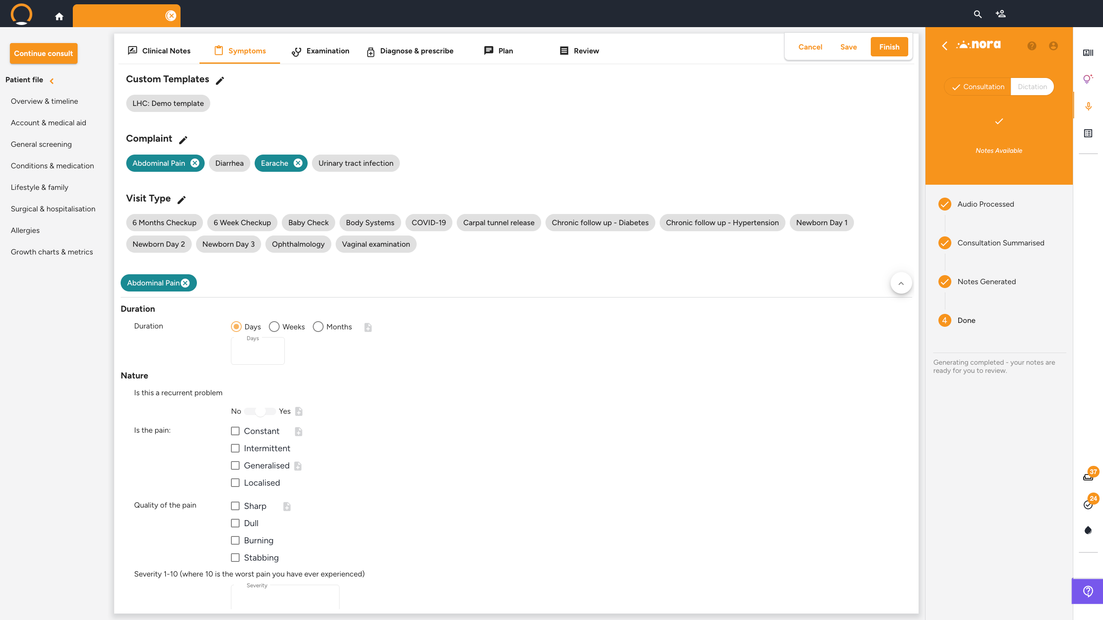The width and height of the screenshot is (1103, 620).
Task: Select the Urinary tract infection complaint chip
Action: 355,163
